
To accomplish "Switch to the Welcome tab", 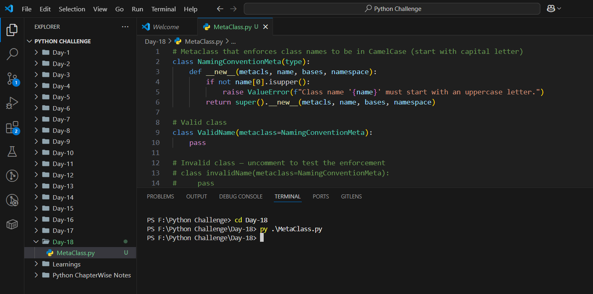I will (x=167, y=27).
